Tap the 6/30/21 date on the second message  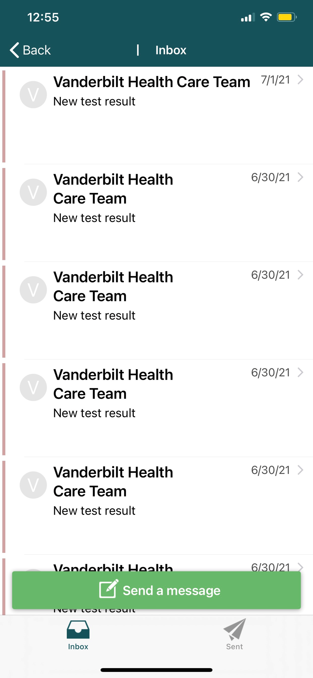pyautogui.click(x=271, y=177)
